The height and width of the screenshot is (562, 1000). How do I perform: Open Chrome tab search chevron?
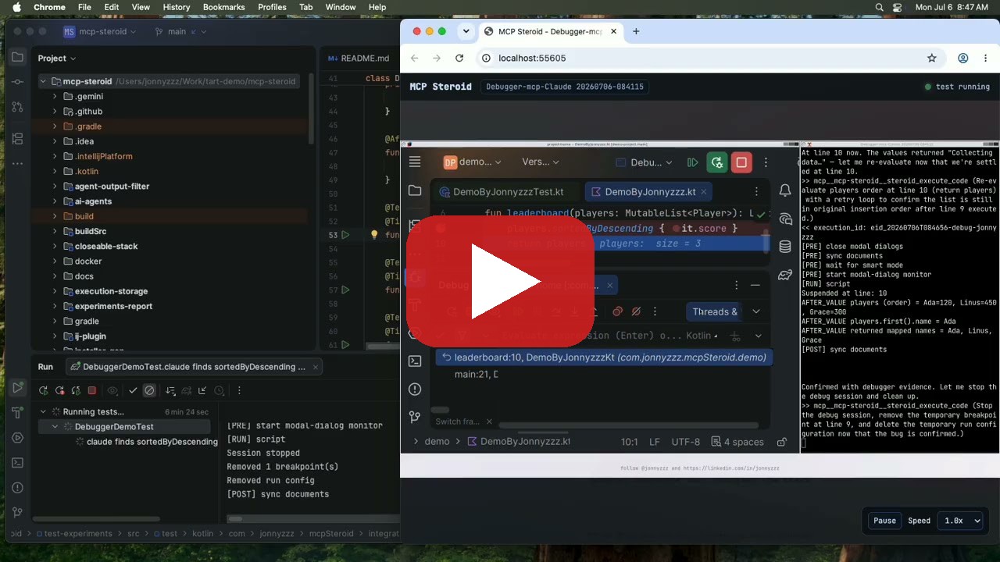coord(466,31)
